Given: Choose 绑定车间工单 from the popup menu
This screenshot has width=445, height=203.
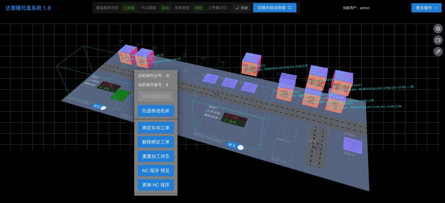Looking at the screenshot, I should [156, 128].
